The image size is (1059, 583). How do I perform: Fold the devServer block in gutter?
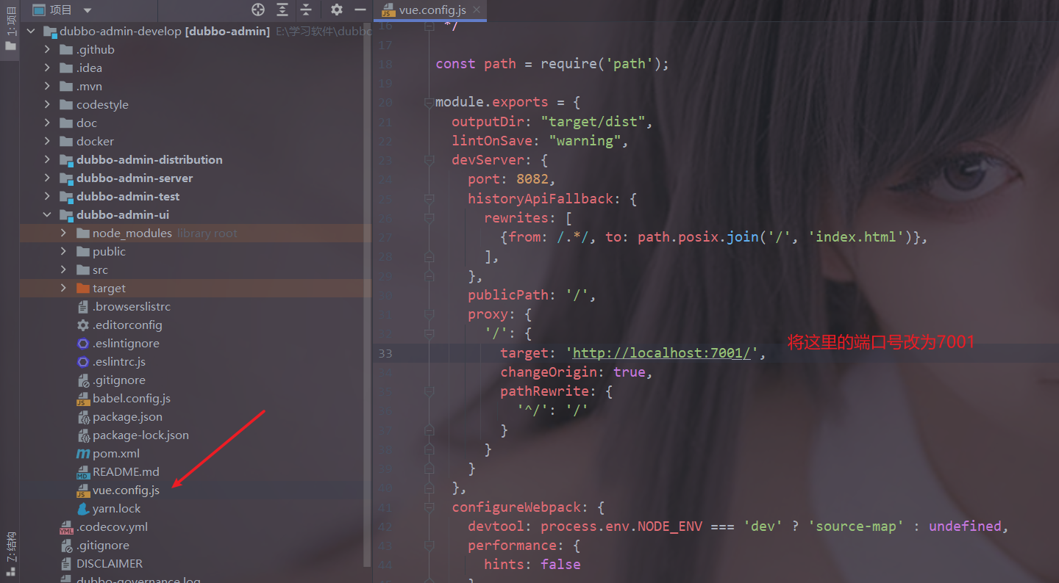[429, 160]
